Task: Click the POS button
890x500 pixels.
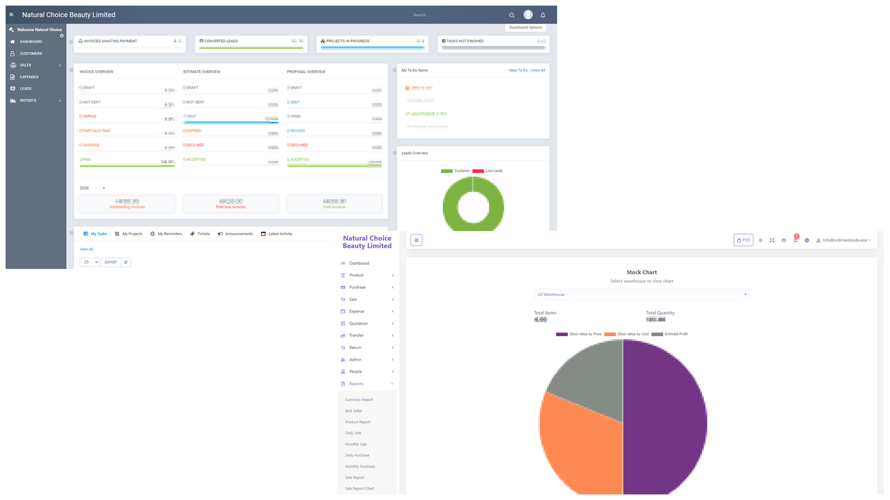Action: [743, 240]
